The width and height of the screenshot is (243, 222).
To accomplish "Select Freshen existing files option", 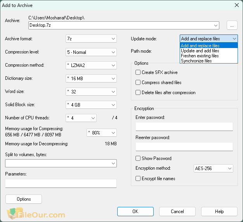I will (x=209, y=56).
